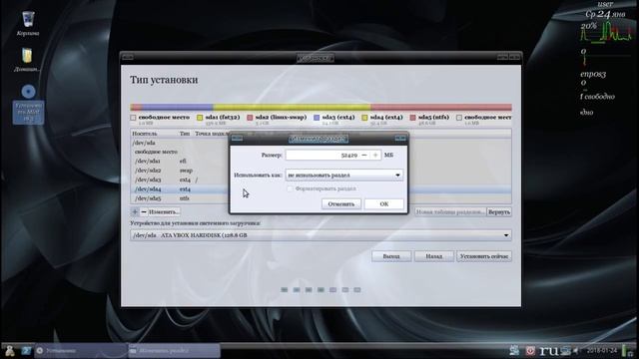
Task: Open the Использовать как dropdown
Action: [x=343, y=176]
